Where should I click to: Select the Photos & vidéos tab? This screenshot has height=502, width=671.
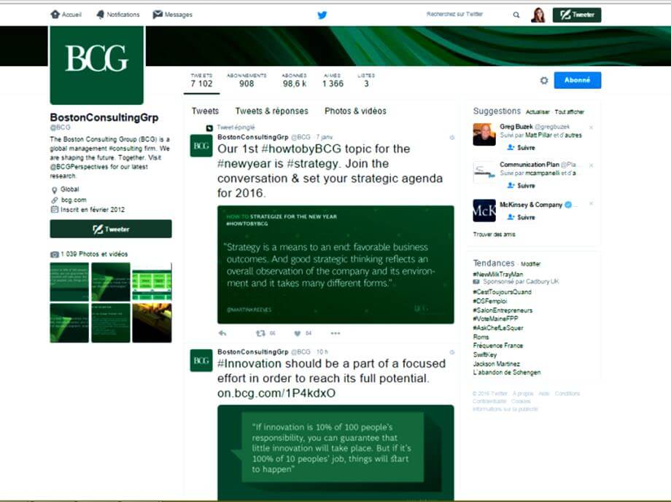(355, 111)
